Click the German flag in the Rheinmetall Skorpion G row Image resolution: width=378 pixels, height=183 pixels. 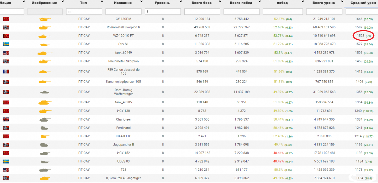tap(6, 27)
